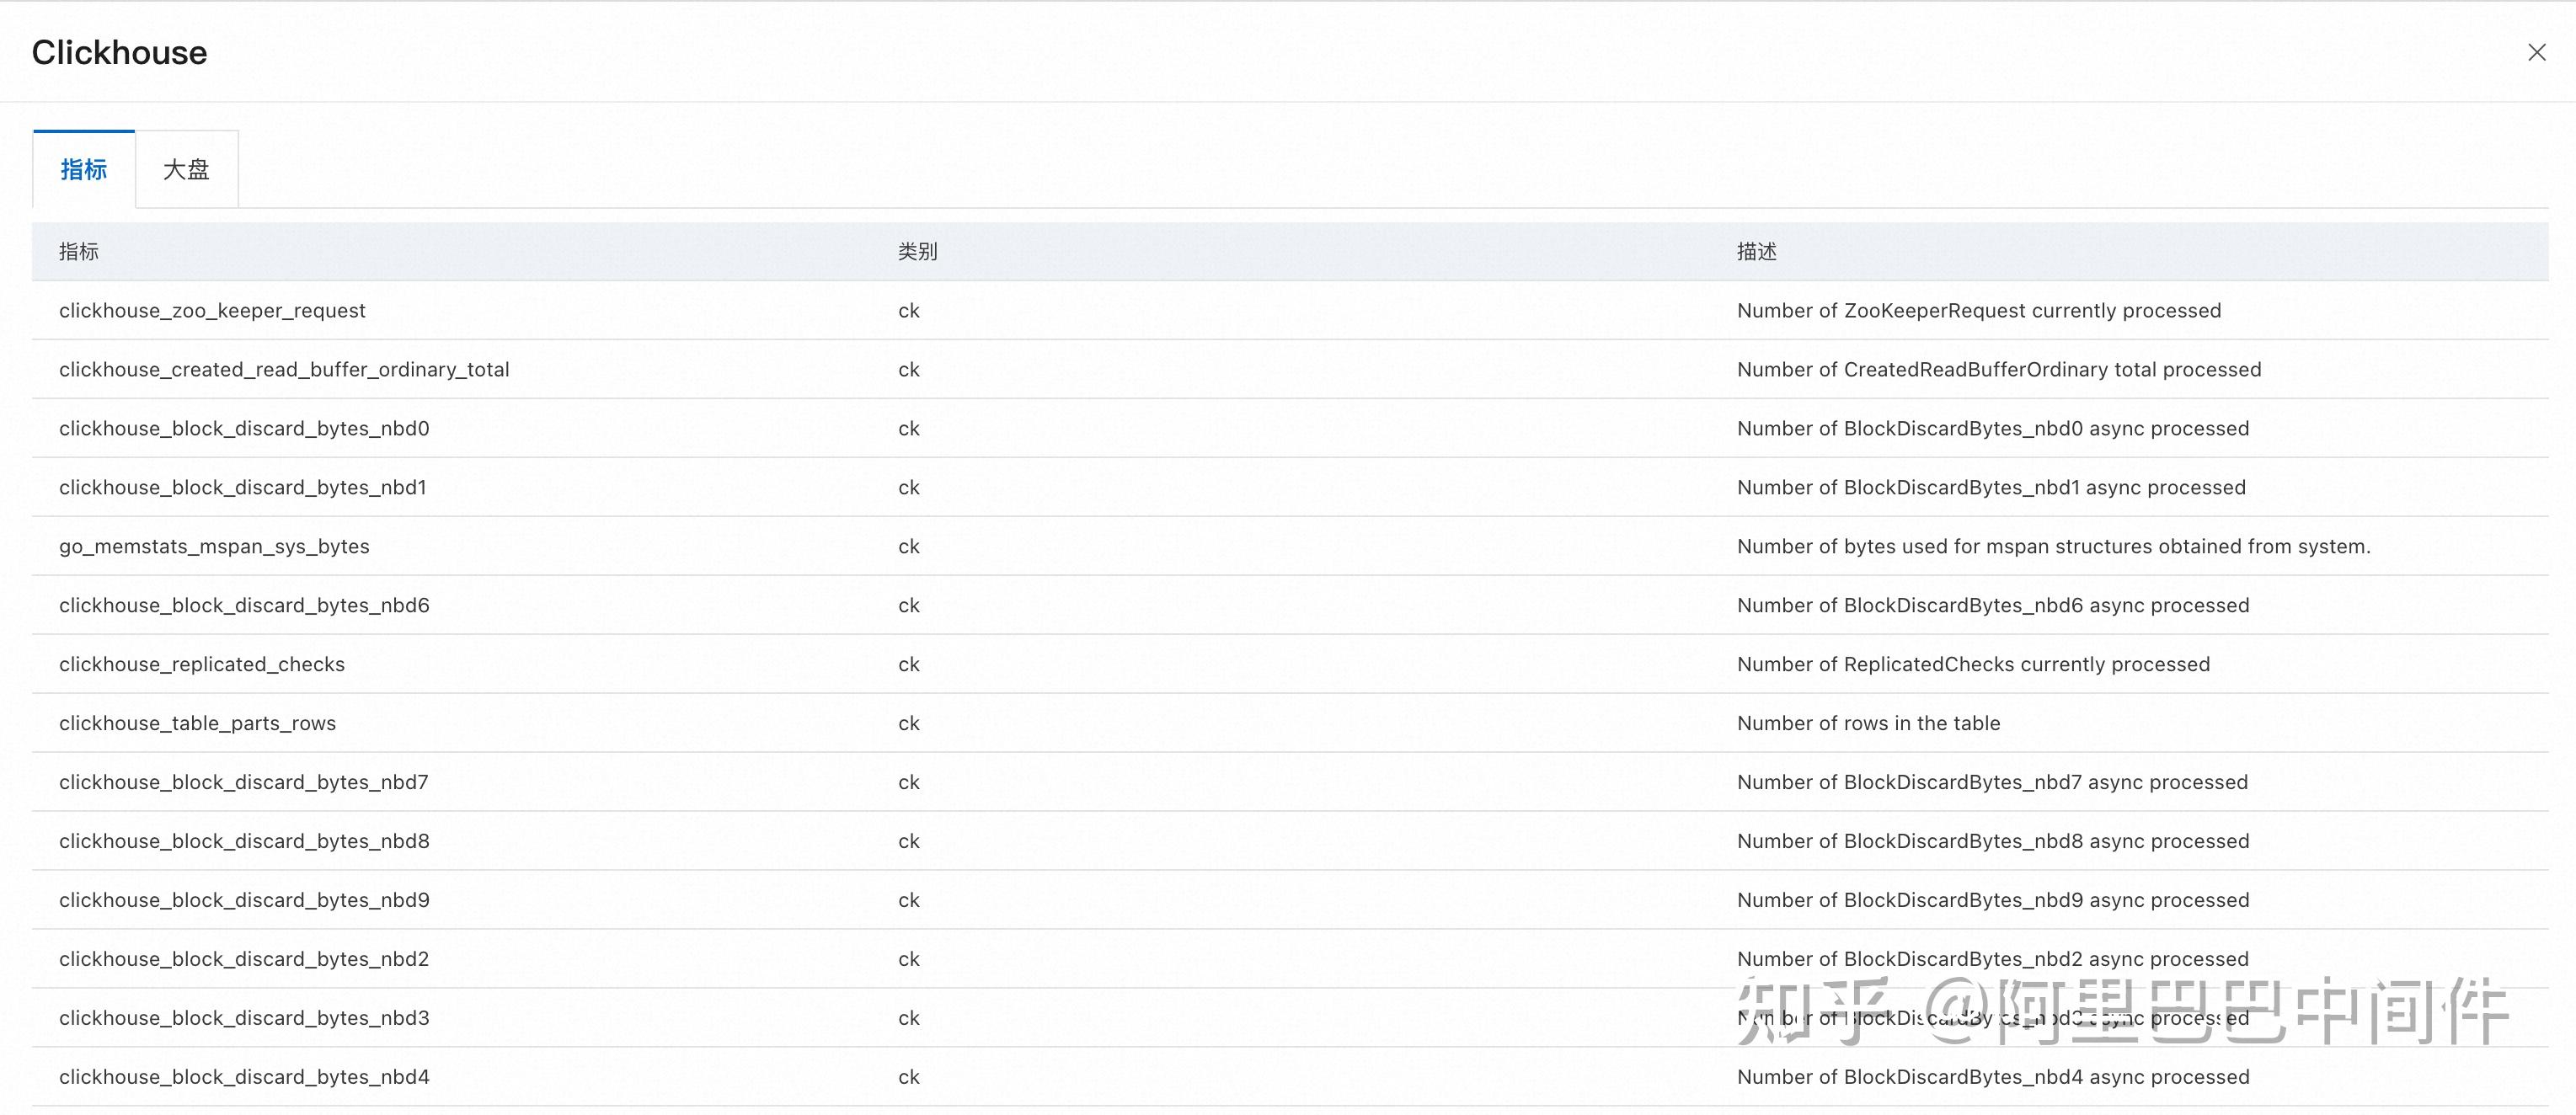Click the 指标 column header
Viewport: 2576px width, 1115px height.
79,252
